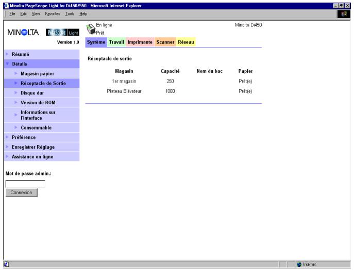This screenshot has height=270, width=354.
Task: Switch to the Imprimante tab
Action: tap(140, 42)
